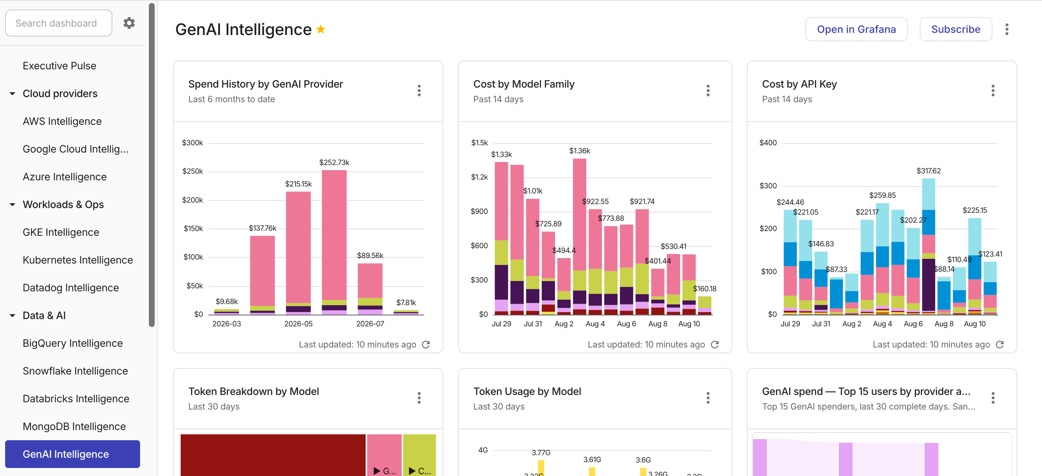
Task: Click the 2026-07 bar labeled $89.56k
Action: (370, 289)
